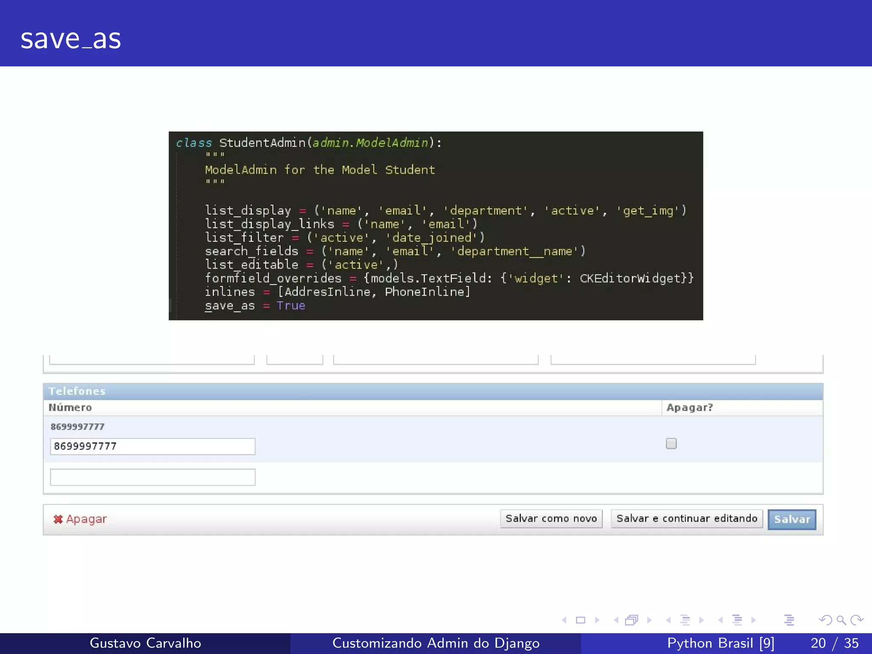
Task: Click the stacked frames navigation icon
Action: click(632, 620)
